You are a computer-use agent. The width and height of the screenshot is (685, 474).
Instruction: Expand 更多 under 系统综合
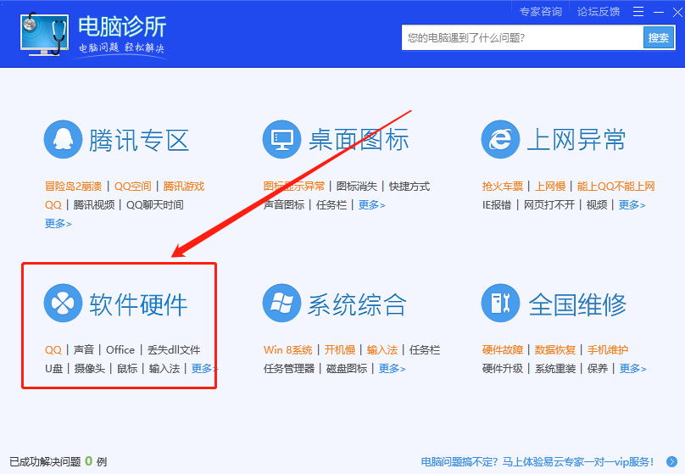pos(392,368)
